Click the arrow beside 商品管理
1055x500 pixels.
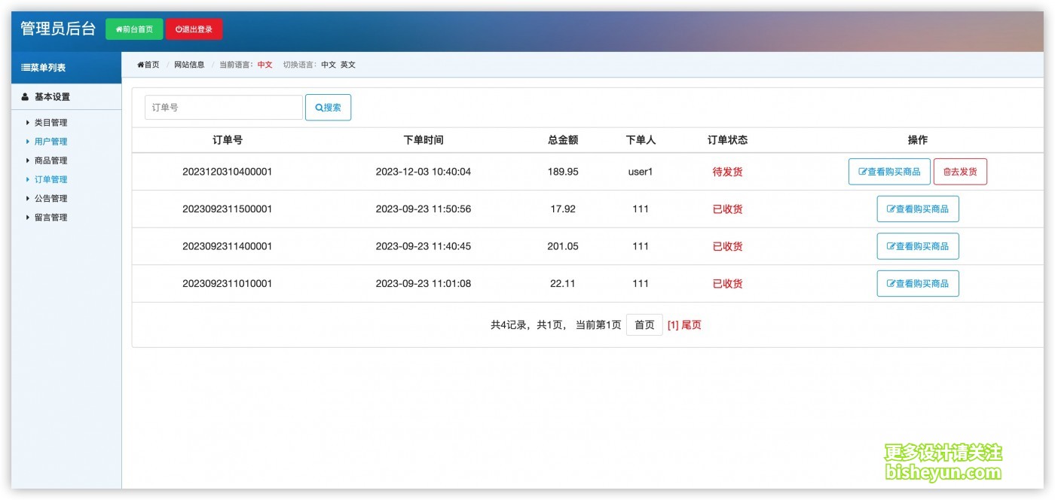click(x=28, y=160)
